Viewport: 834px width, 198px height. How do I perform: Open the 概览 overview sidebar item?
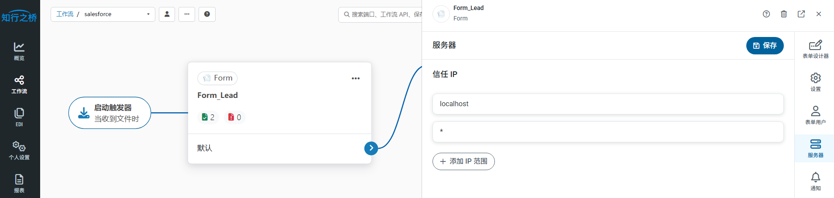pyautogui.click(x=19, y=51)
